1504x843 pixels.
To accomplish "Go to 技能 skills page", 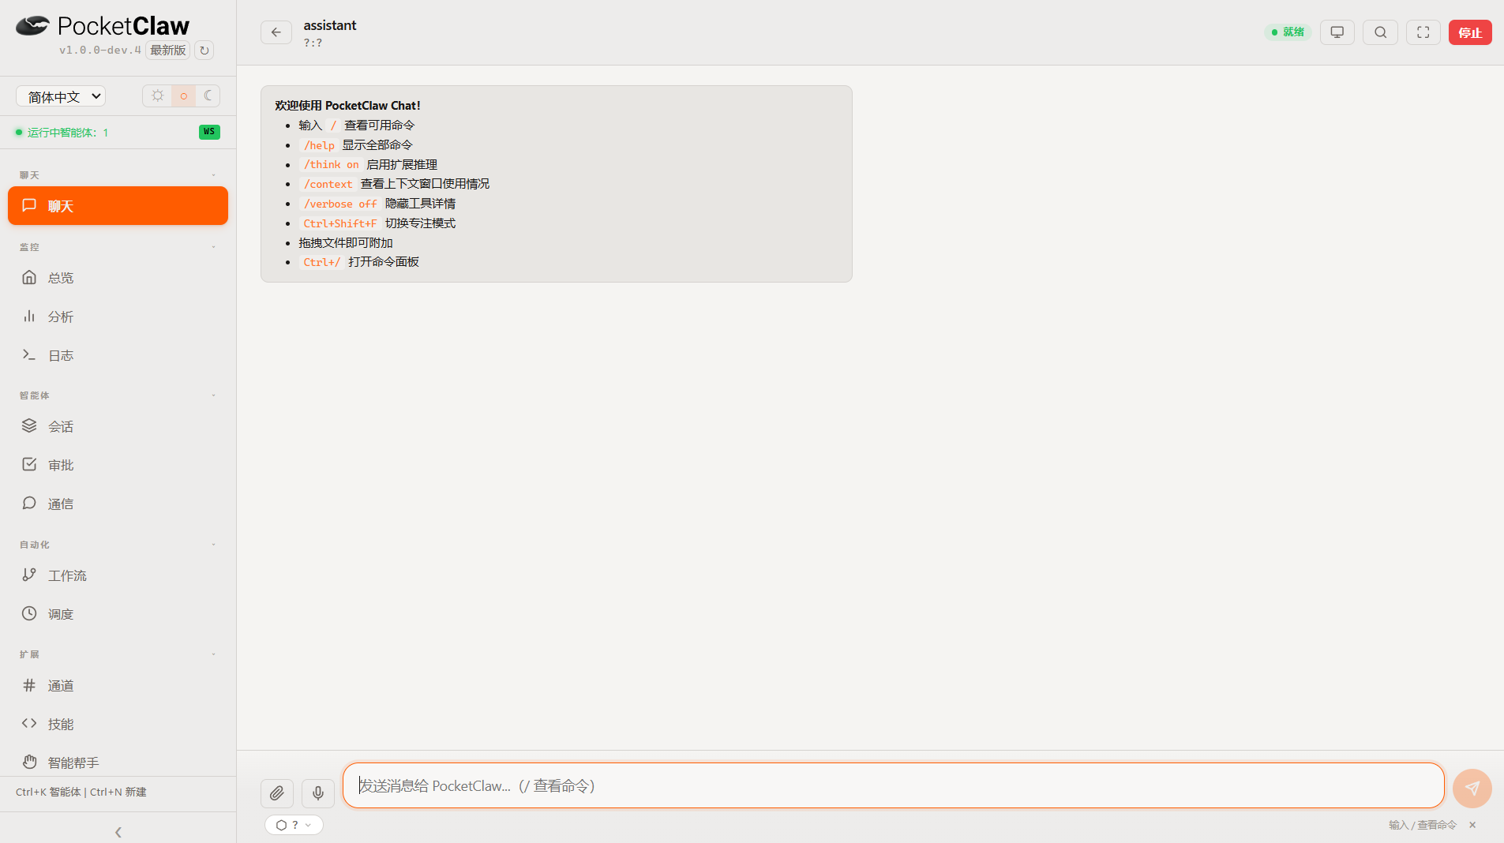I will (118, 724).
